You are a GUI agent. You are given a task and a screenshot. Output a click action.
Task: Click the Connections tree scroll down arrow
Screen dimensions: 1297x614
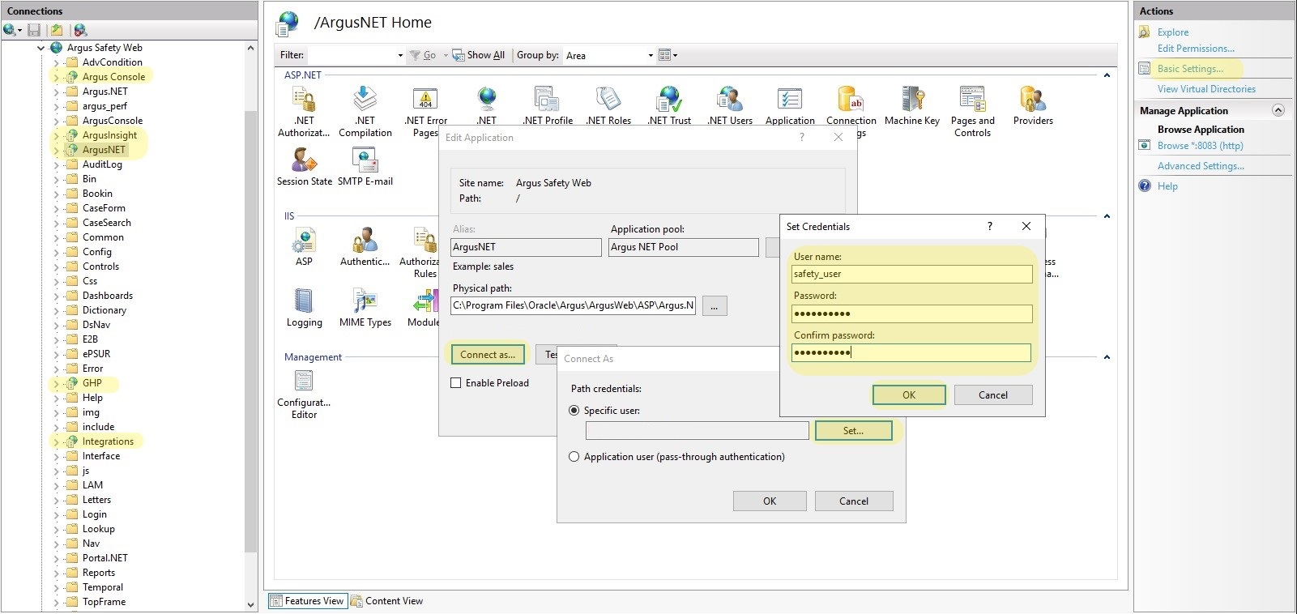pyautogui.click(x=250, y=604)
